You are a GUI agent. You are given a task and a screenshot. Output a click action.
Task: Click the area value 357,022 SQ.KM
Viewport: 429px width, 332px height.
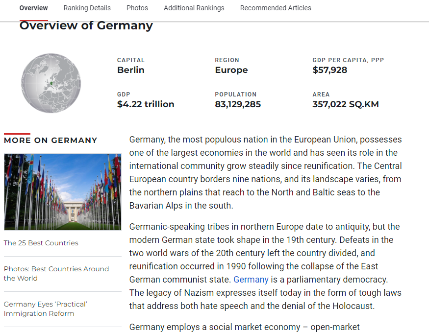[345, 104]
